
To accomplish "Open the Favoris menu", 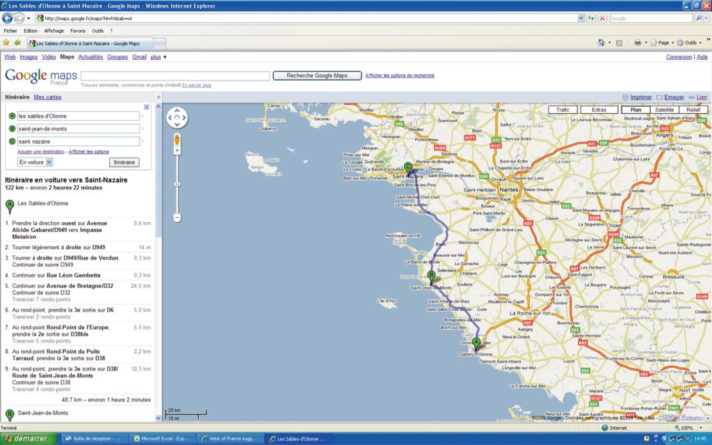I will click(78, 31).
